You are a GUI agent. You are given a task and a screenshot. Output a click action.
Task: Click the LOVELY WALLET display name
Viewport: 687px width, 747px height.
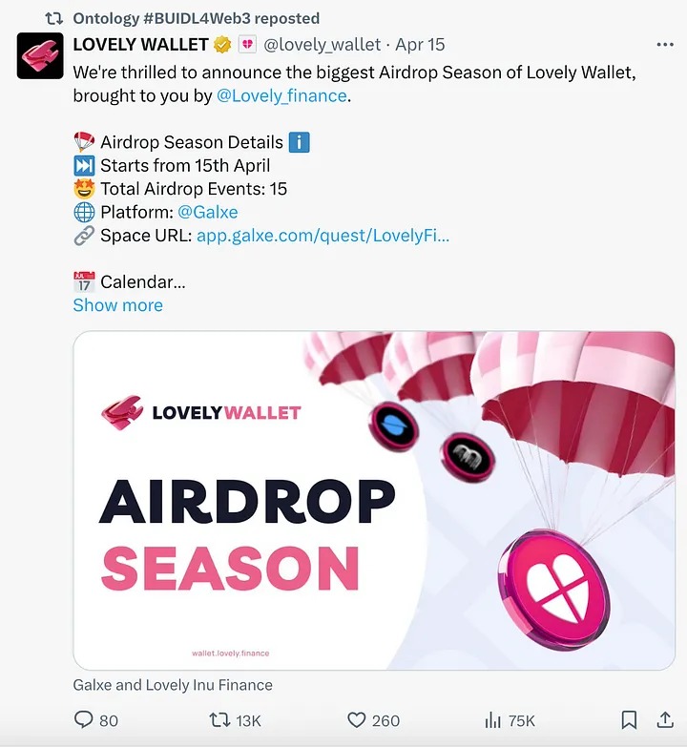pyautogui.click(x=140, y=45)
